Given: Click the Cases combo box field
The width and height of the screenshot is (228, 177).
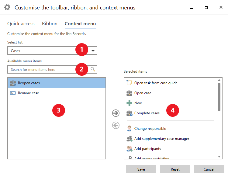Looking at the screenshot, I should point(52,50).
